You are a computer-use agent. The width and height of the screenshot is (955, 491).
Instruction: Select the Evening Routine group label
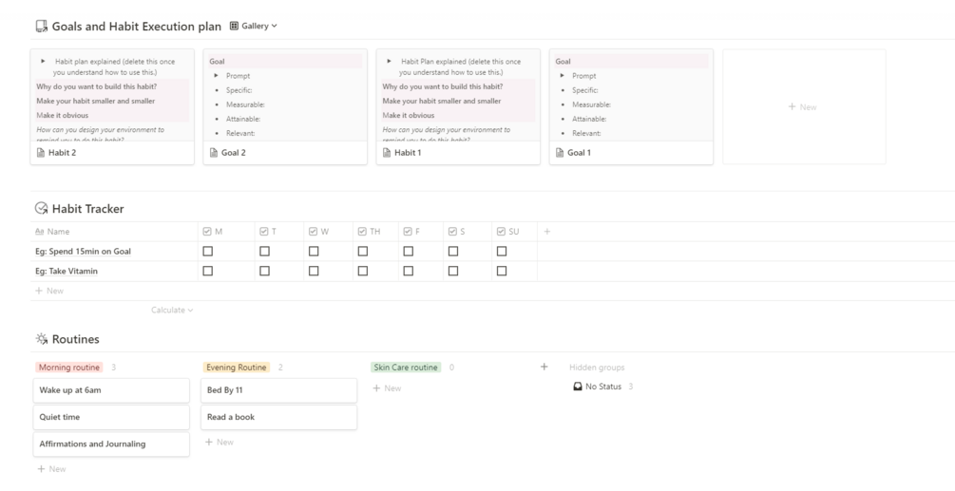[x=237, y=368]
